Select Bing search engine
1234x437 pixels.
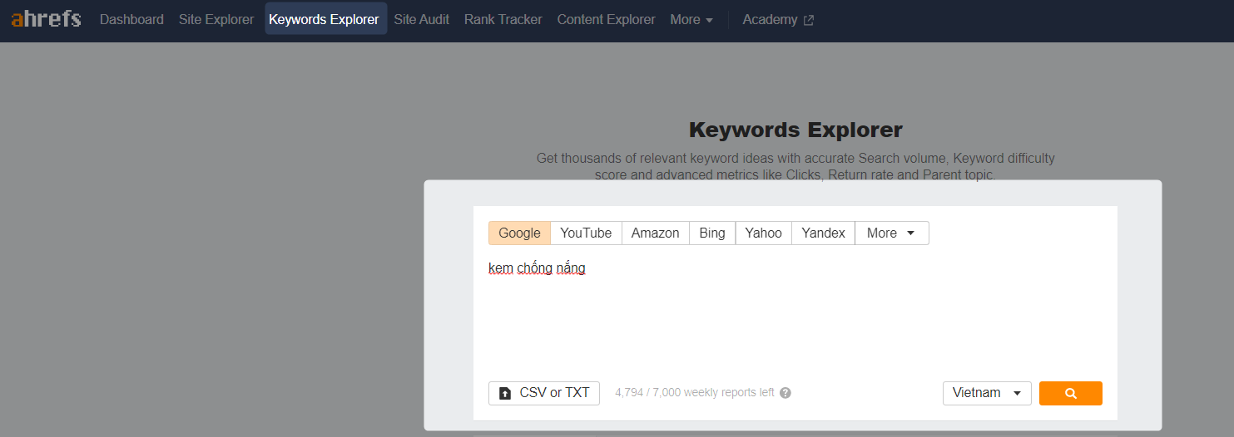point(712,233)
